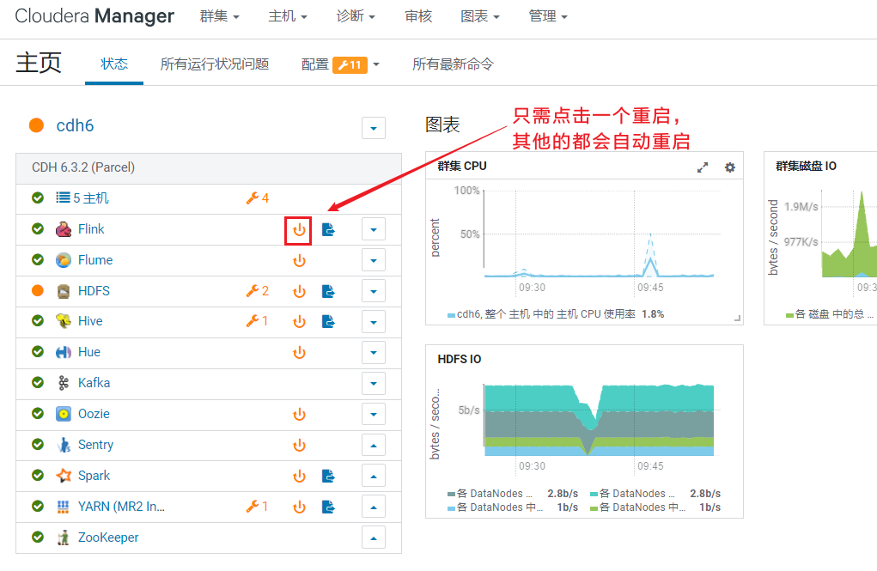
Task: Click the Sentry restart-needed power icon
Action: [x=299, y=445]
